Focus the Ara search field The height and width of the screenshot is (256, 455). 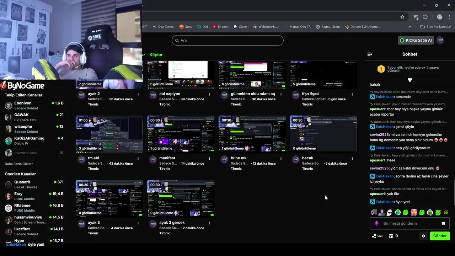point(227,40)
